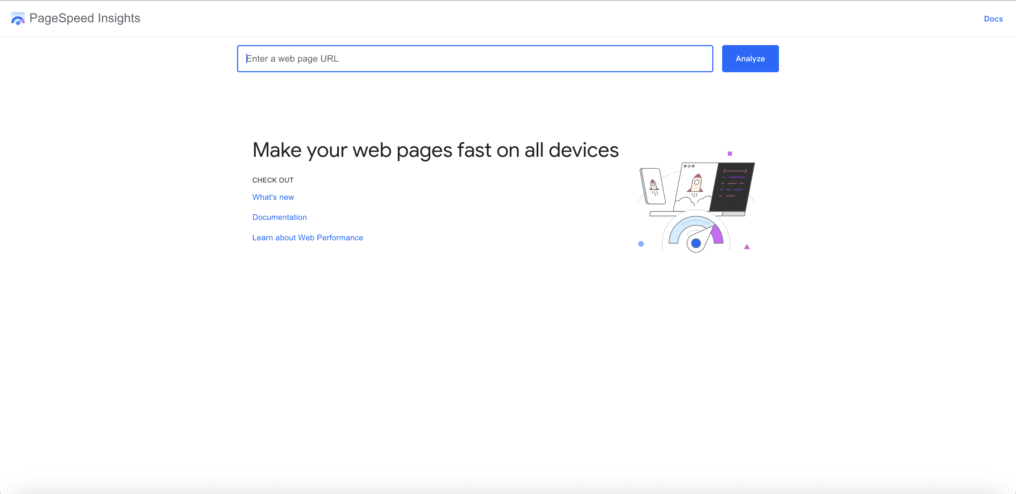Click the PageSpeed Insights title text

click(x=85, y=18)
